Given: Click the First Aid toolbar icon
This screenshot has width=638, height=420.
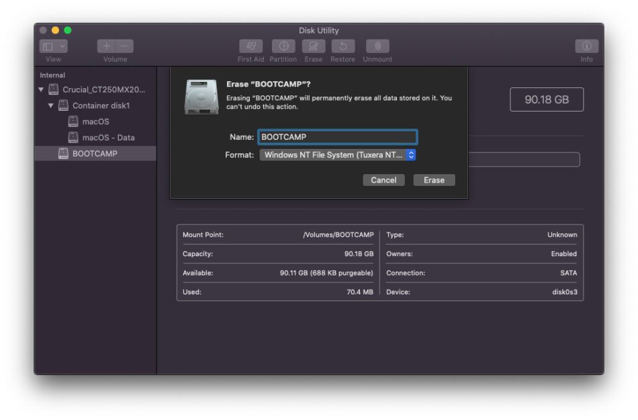Looking at the screenshot, I should [x=250, y=46].
